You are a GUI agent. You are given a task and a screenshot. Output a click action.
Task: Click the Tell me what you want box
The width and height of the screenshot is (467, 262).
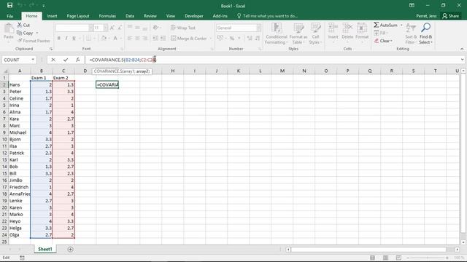(268, 16)
